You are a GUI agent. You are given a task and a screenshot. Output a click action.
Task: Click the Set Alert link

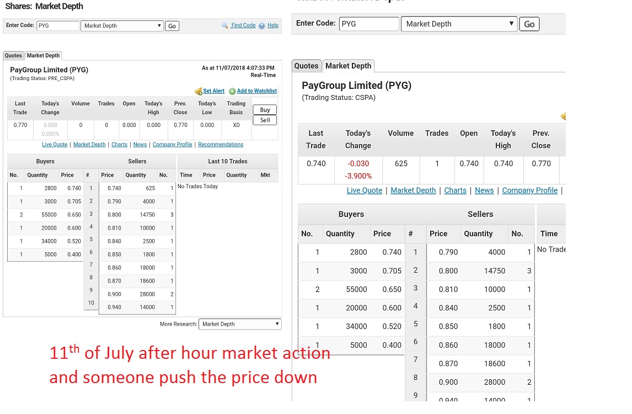(x=213, y=91)
